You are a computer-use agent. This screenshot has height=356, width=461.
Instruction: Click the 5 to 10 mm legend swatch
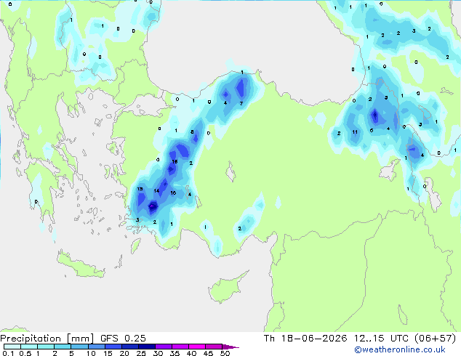pyautogui.click(x=79, y=347)
